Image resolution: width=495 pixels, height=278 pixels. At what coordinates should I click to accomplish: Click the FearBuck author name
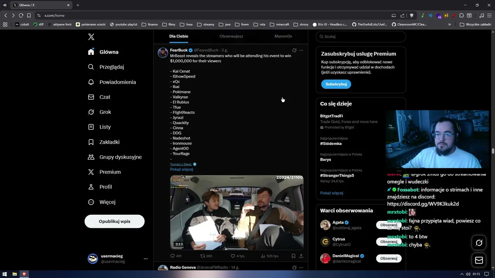179,50
